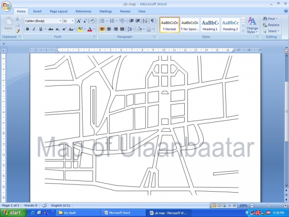Toggle Show/Hide paragraph marks
289x217 pixels.
152,21
